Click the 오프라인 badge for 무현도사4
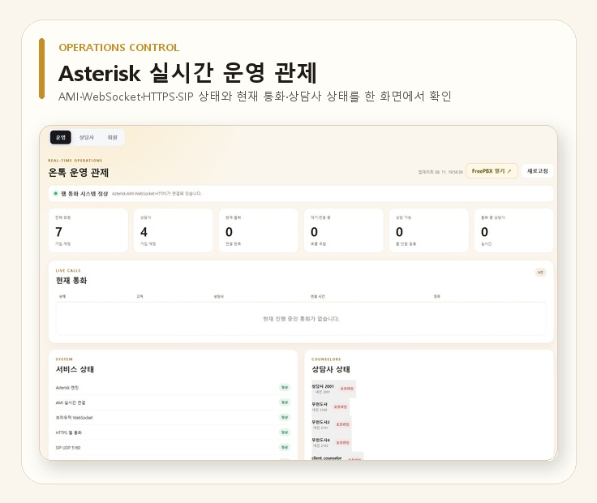The height and width of the screenshot is (503, 597). (342, 442)
